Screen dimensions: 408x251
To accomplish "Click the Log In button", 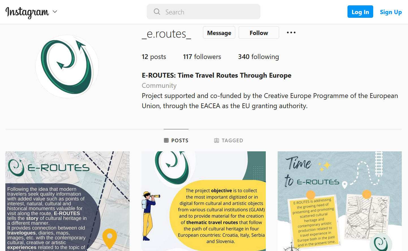I will [360, 12].
